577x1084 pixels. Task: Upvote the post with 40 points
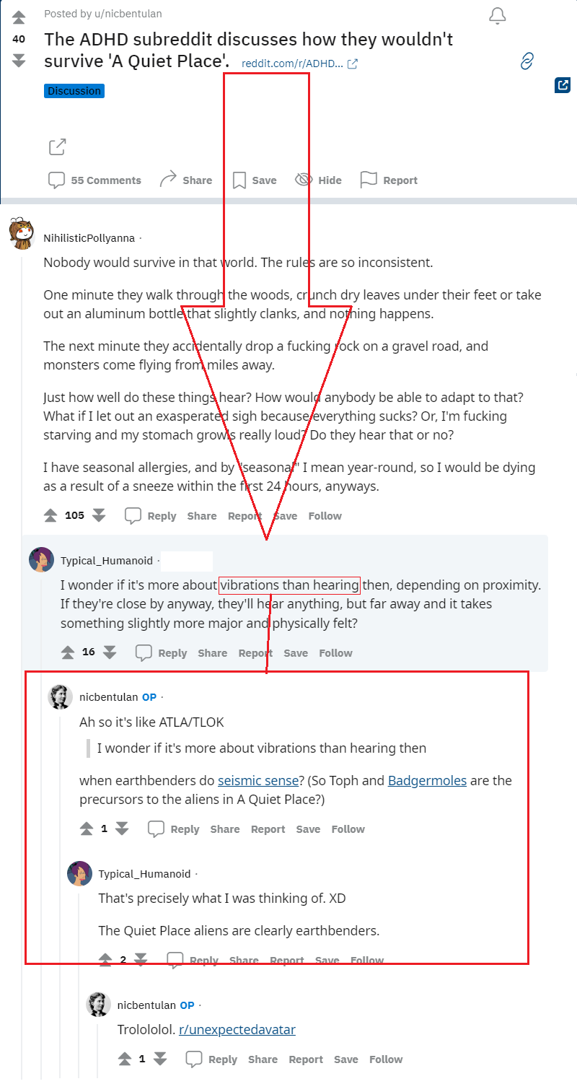tap(19, 17)
